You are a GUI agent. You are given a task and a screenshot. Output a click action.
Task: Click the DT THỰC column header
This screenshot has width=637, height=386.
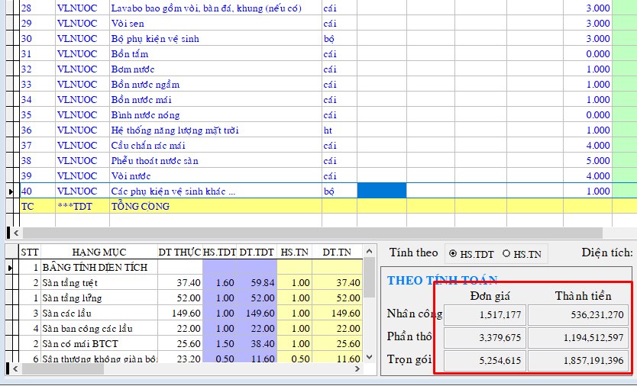(x=179, y=253)
